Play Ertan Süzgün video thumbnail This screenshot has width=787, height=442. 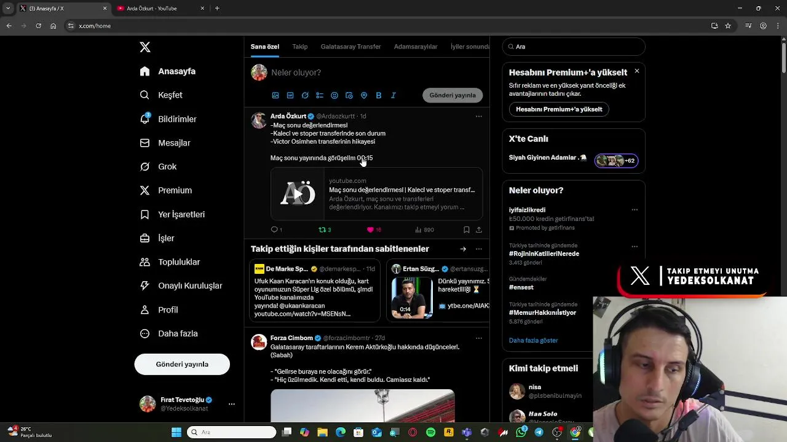click(x=412, y=298)
